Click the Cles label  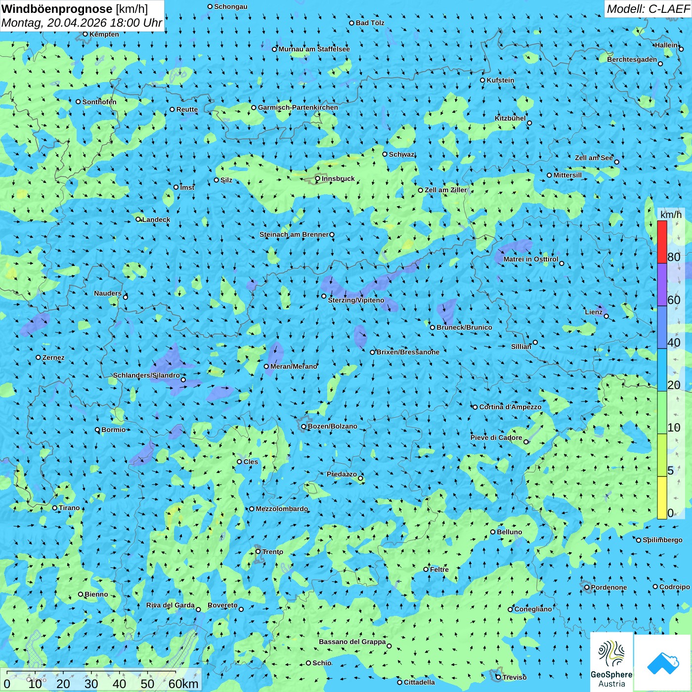click(x=251, y=462)
